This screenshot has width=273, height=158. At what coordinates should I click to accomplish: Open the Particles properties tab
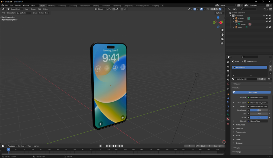[x=228, y=102]
